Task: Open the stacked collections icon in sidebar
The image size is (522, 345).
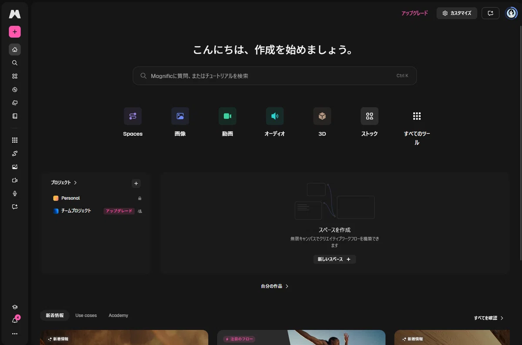Action: click(x=15, y=103)
